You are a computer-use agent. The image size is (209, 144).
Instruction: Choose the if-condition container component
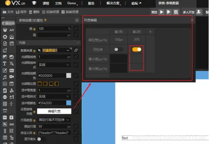tap(11, 118)
